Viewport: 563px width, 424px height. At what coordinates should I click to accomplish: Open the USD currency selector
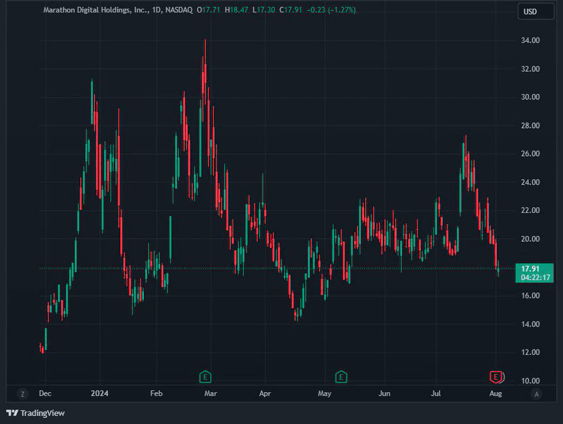(x=535, y=11)
